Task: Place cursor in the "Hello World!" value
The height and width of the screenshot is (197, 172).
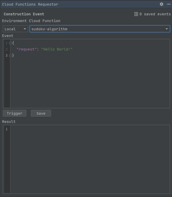Action: 57,49
